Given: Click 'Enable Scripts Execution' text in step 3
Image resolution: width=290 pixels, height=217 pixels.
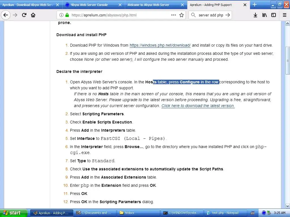Looking at the screenshot, I should click(x=107, y=122).
